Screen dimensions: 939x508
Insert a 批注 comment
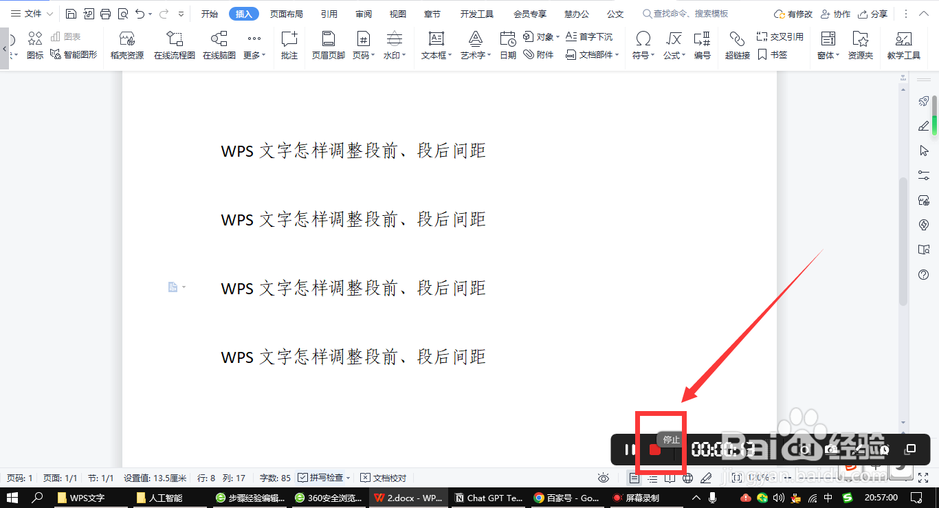point(289,45)
